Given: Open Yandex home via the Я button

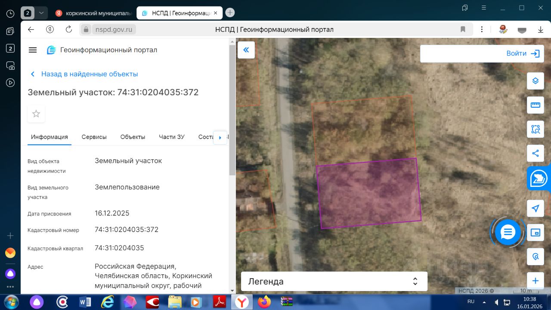Looking at the screenshot, I should 50,29.
